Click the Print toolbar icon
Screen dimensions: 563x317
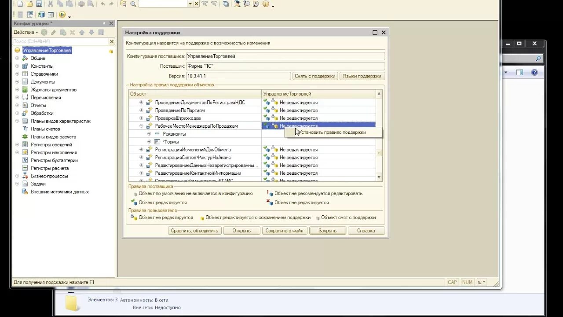[x=81, y=4]
